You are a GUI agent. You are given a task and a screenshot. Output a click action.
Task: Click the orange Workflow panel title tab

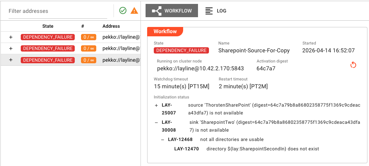pyautogui.click(x=165, y=32)
